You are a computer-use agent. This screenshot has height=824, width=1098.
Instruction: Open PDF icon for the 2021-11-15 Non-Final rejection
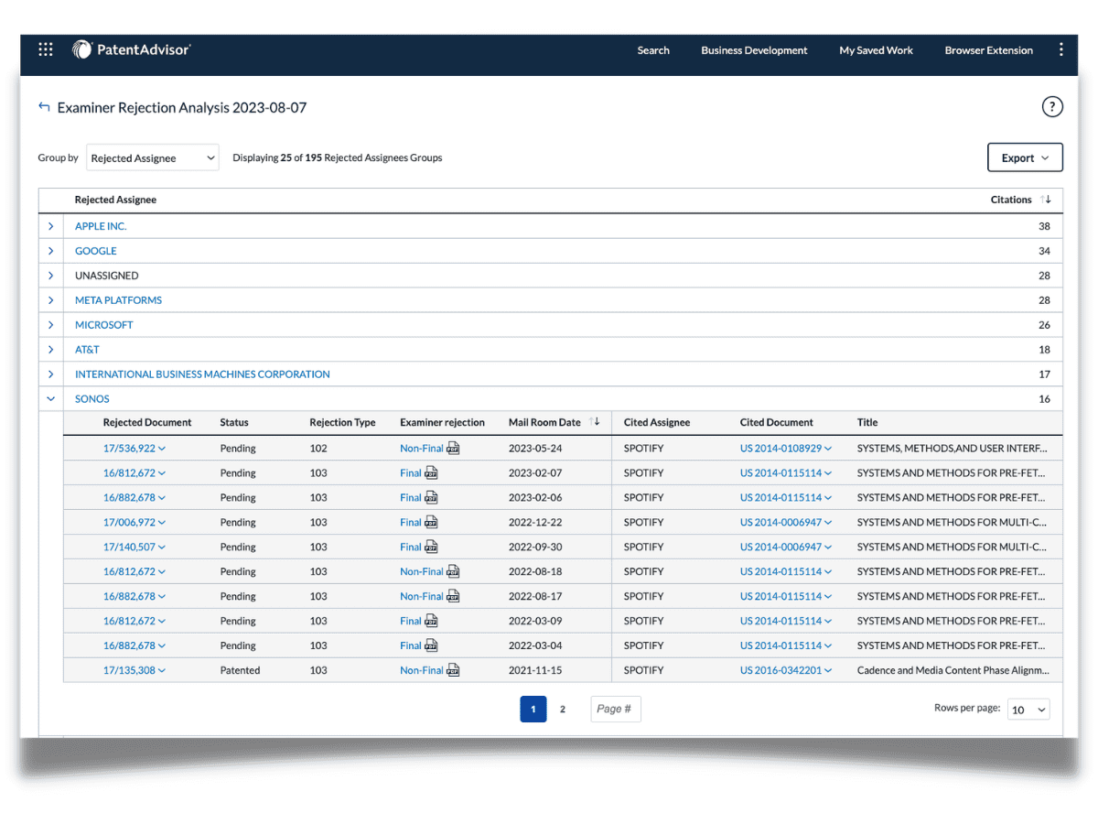(453, 670)
